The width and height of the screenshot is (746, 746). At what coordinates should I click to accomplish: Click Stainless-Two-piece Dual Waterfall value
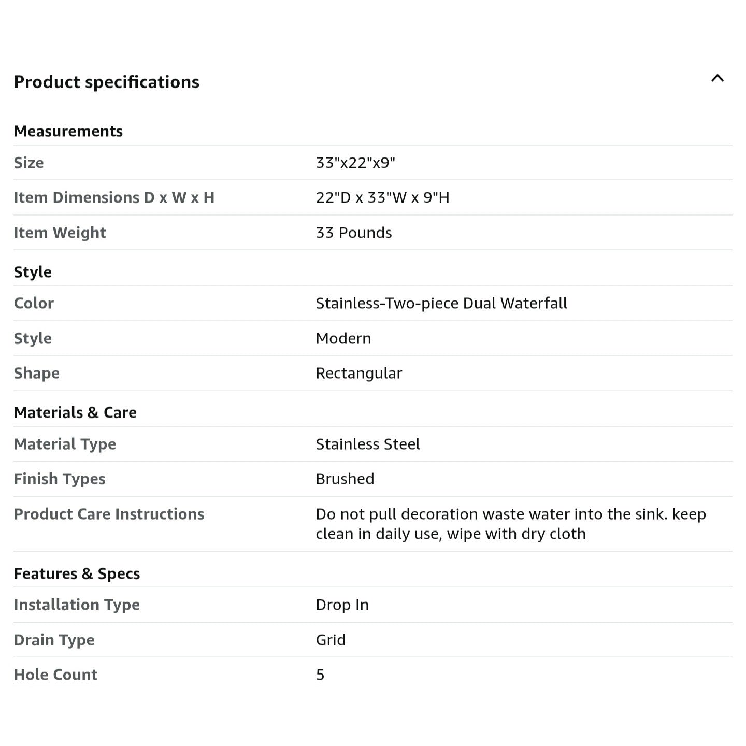click(x=441, y=303)
